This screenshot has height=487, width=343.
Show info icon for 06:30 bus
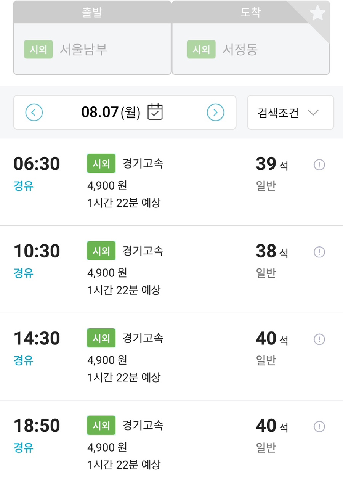tap(319, 165)
